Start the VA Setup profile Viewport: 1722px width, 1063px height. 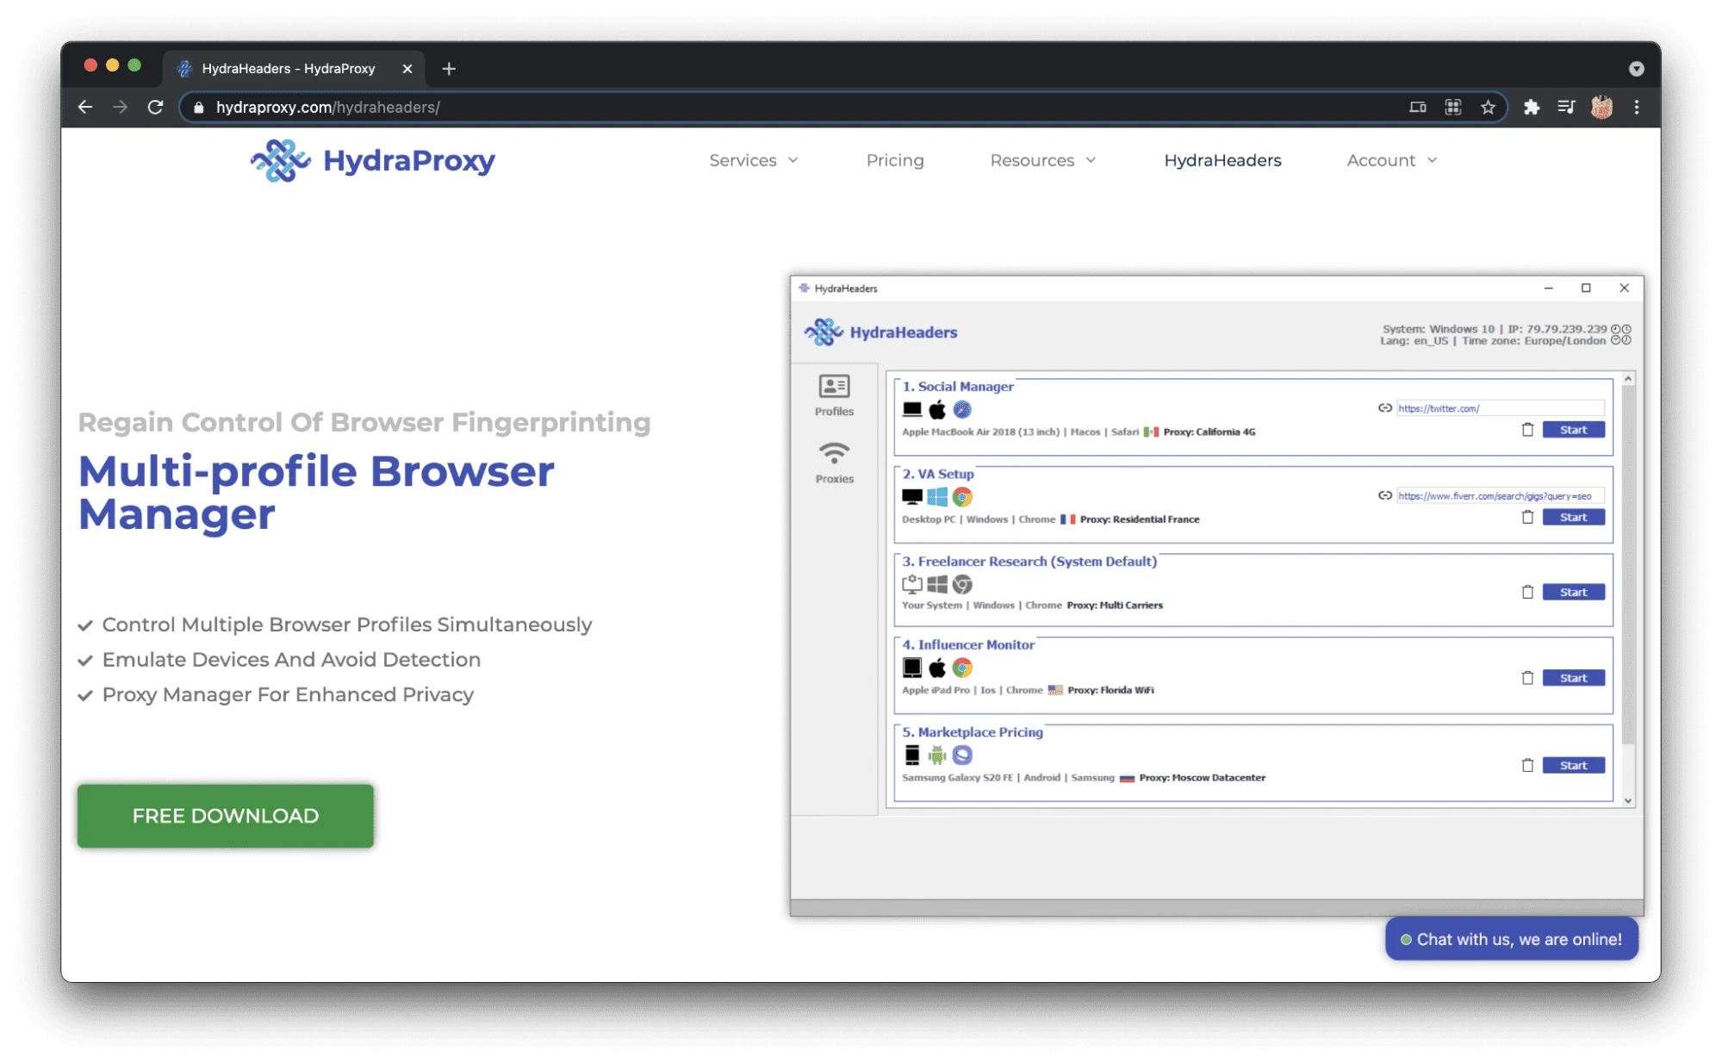1573,517
